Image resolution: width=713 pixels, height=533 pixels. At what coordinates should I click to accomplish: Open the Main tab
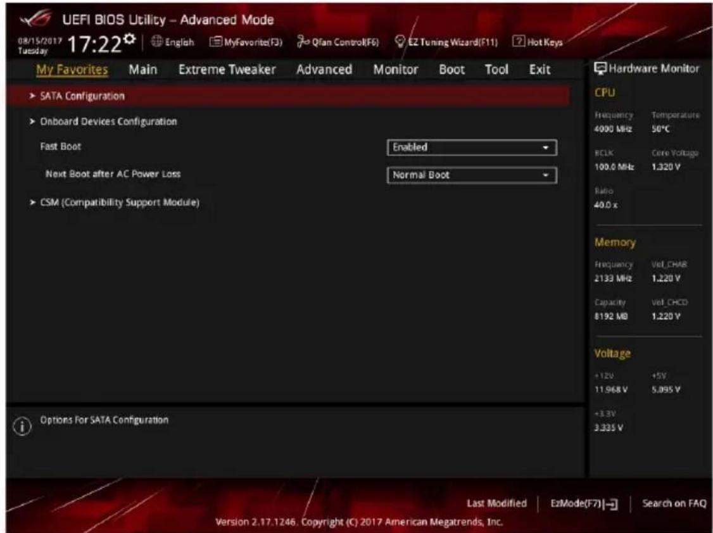click(142, 70)
